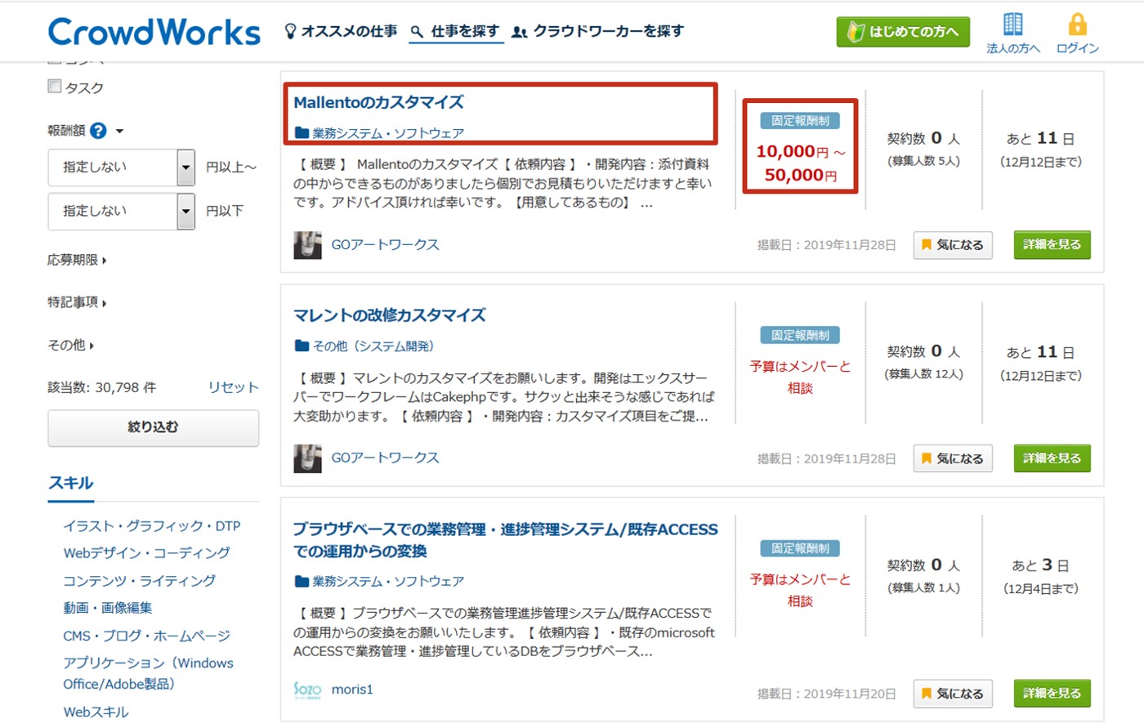Open the Mallentoのカスタマイズ job title
The height and width of the screenshot is (728, 1144).
tap(378, 102)
